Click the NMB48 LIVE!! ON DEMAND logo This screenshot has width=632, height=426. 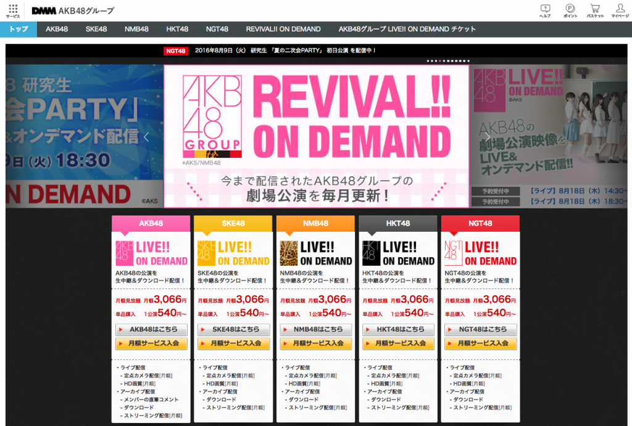[316, 253]
